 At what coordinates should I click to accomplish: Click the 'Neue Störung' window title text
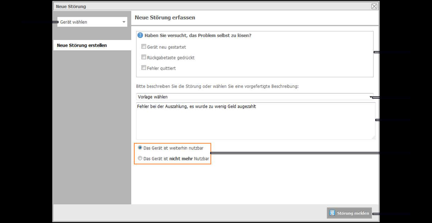coord(71,6)
